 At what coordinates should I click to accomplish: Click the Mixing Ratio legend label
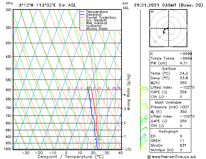(x=97, y=29)
